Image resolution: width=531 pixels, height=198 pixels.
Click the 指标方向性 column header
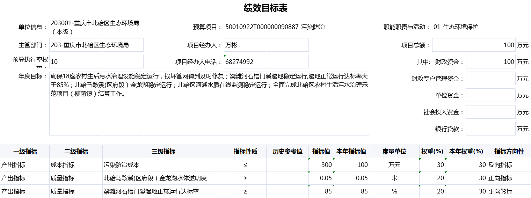(509, 152)
